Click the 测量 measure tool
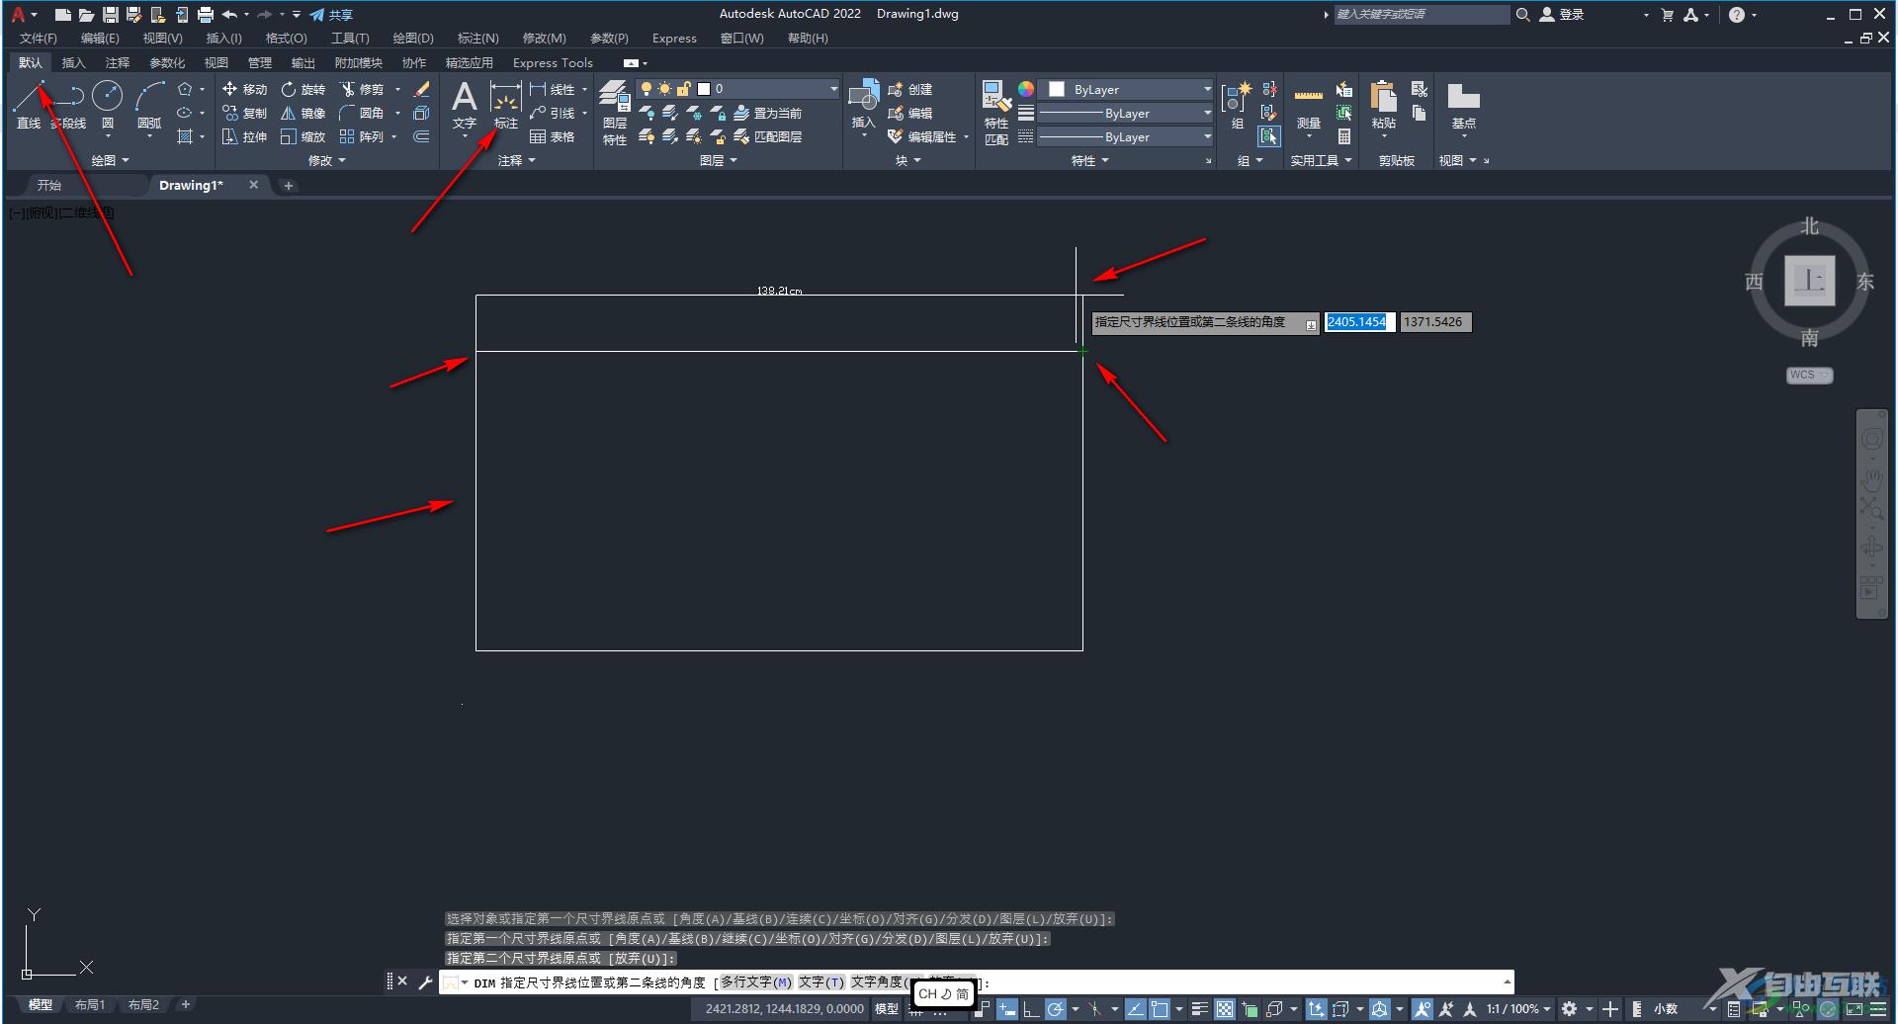 [x=1308, y=106]
